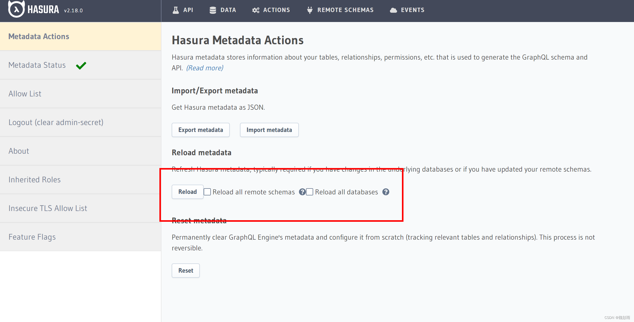Click the API flask icon

176,10
